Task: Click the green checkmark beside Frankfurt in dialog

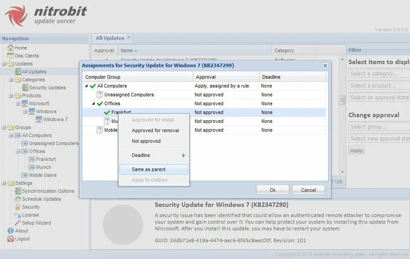Action: pyautogui.click(x=107, y=113)
